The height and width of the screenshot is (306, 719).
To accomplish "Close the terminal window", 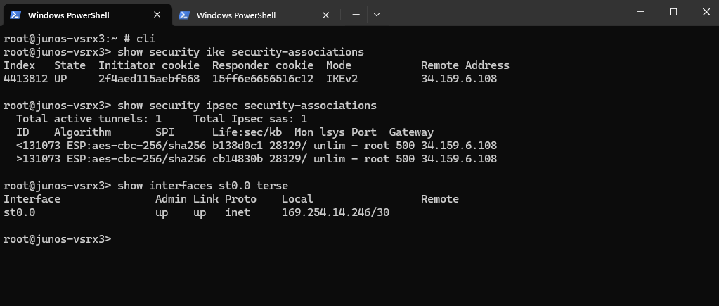I will click(x=706, y=13).
